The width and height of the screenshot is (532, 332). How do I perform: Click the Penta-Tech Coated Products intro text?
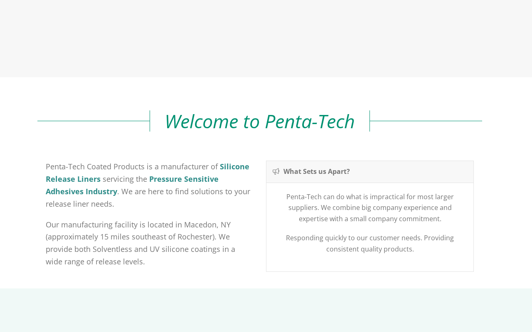95,166
